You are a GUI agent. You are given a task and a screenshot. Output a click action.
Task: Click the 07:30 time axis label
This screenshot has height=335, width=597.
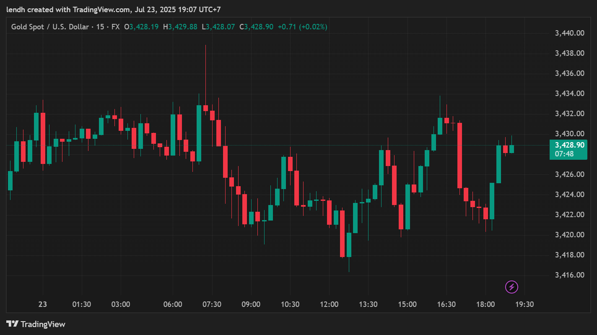point(212,304)
